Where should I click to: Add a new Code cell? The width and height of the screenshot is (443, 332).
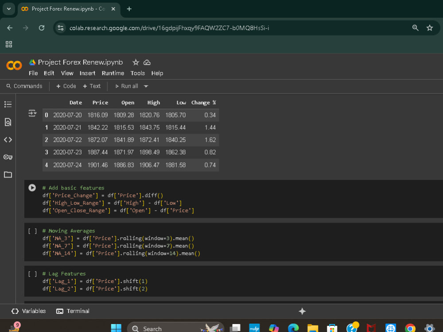[66, 86]
